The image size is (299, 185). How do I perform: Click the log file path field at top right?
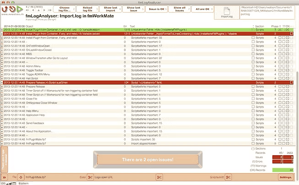tap(267, 12)
